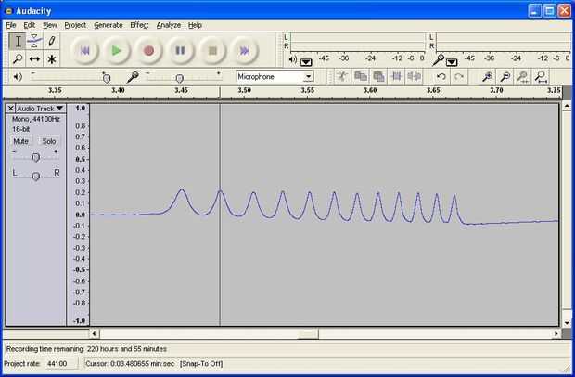
Task: Click the track pan L/R slider
Action: (35, 175)
